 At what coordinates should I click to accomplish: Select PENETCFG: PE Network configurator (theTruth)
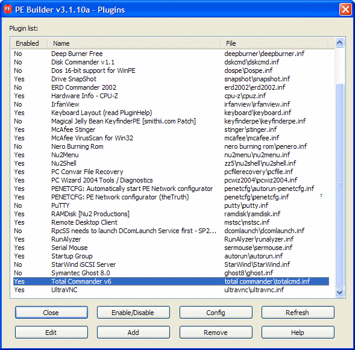pyautogui.click(x=171, y=197)
